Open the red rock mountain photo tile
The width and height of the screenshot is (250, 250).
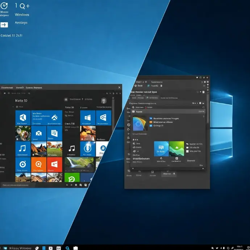(39, 149)
